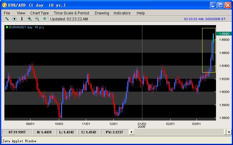Click the 1.6800 price axis label
This screenshot has width=233, height=145.
[x=224, y=40]
